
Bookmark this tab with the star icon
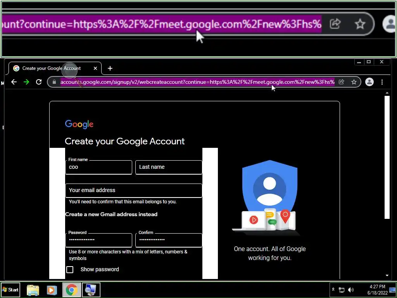(354, 82)
